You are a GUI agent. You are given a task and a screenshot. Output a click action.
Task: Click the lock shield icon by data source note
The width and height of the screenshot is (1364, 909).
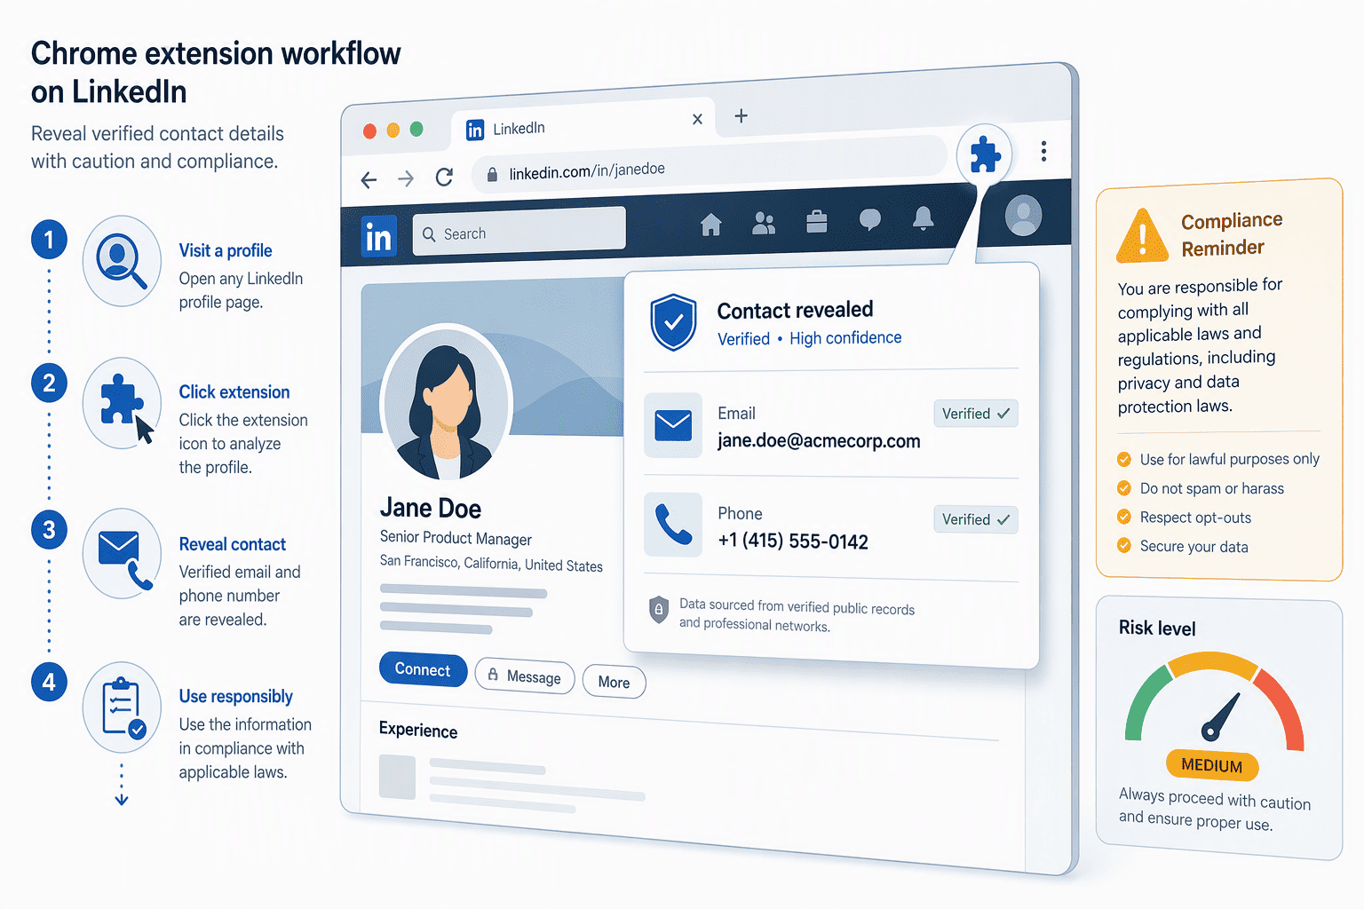click(658, 609)
